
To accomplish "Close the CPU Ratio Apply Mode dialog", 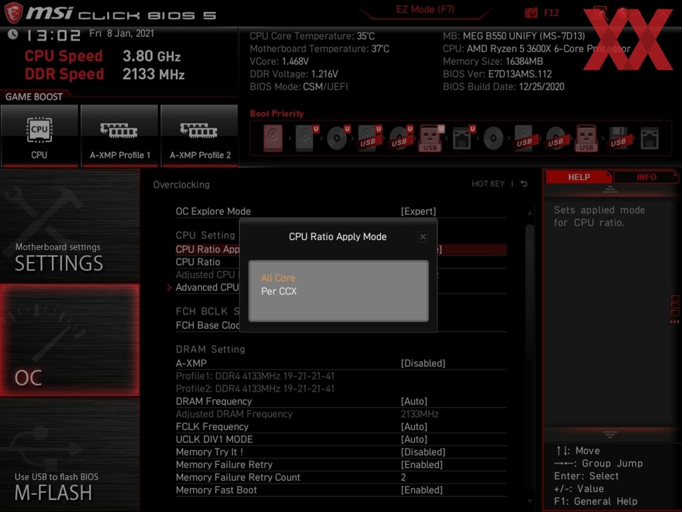I will point(423,236).
